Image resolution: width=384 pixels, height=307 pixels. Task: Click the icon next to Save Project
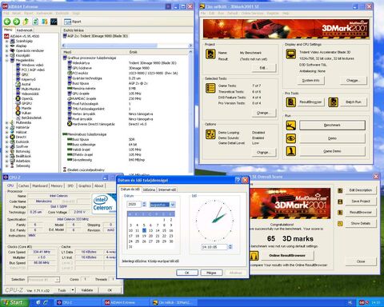pos(340,201)
